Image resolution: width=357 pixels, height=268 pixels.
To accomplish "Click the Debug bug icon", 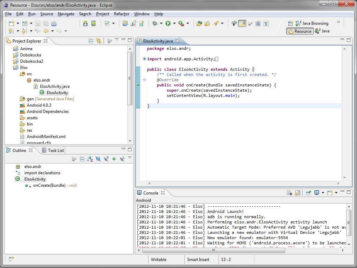I will [155, 23].
